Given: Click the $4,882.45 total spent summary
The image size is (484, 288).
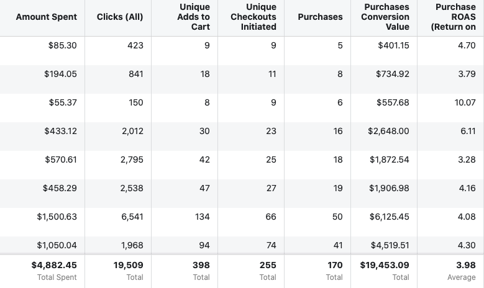Looking at the screenshot, I should (54, 265).
